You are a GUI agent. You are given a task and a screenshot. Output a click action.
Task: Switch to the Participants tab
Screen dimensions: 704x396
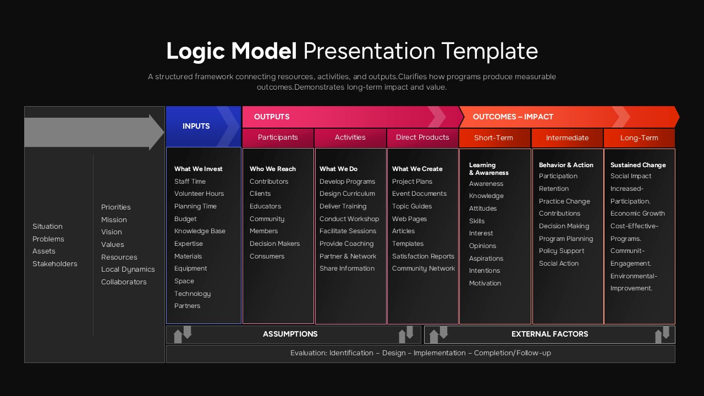(278, 137)
